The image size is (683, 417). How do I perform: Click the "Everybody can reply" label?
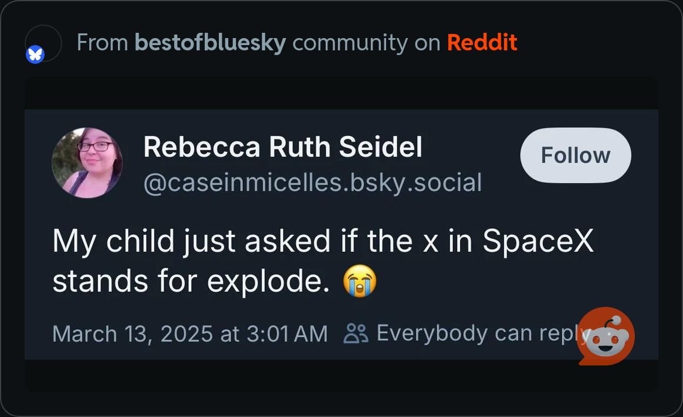point(475,333)
